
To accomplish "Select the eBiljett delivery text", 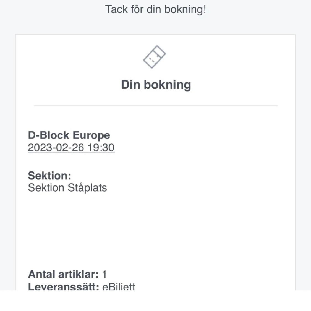I will [x=119, y=287].
